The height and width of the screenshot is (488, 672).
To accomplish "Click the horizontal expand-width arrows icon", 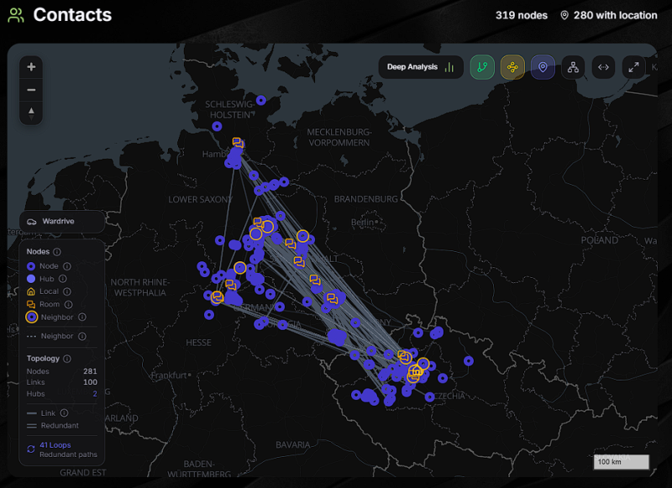I will [x=603, y=67].
